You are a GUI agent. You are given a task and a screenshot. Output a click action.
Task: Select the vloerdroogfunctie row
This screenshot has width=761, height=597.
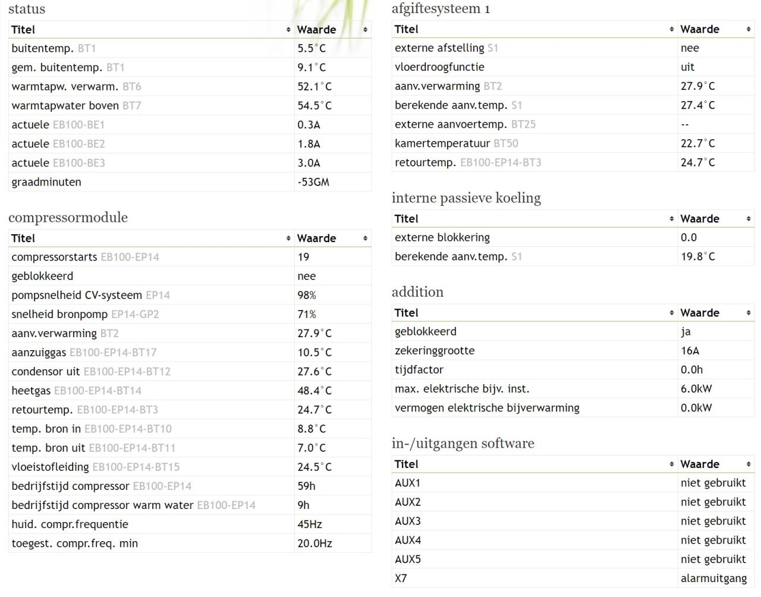pos(439,67)
